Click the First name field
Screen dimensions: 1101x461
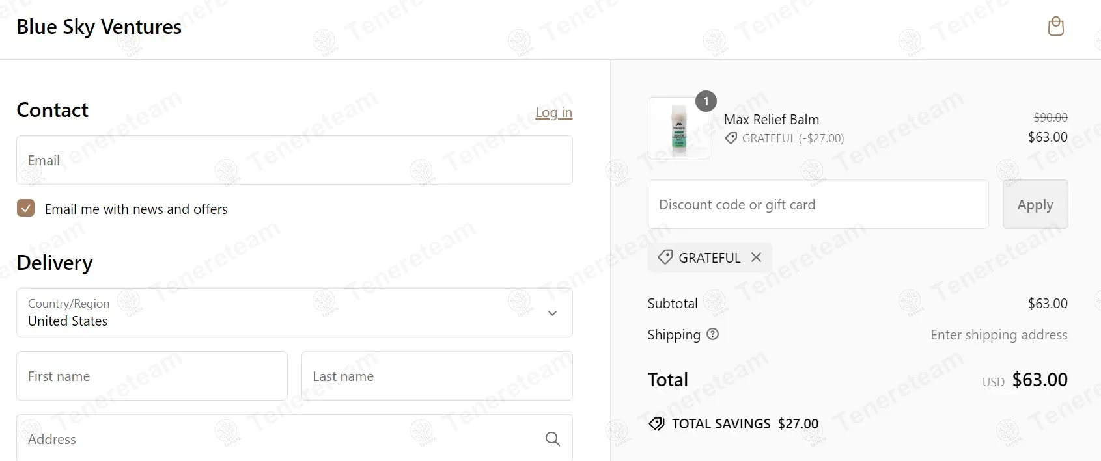152,376
